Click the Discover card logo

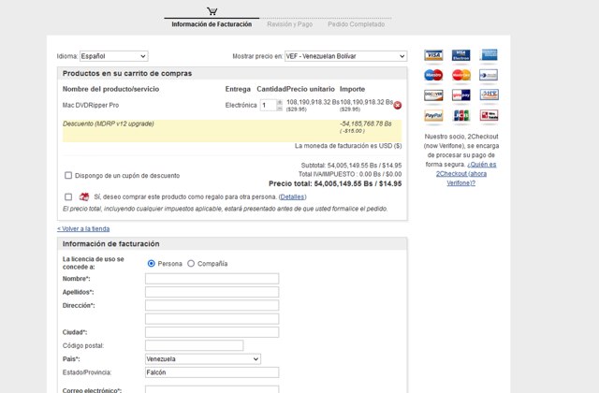[433, 95]
